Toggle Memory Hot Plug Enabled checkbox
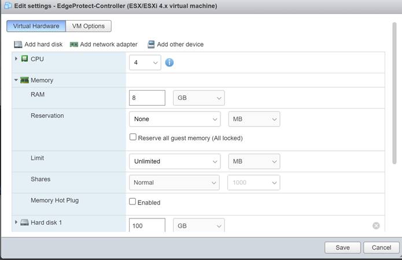 click(132, 202)
